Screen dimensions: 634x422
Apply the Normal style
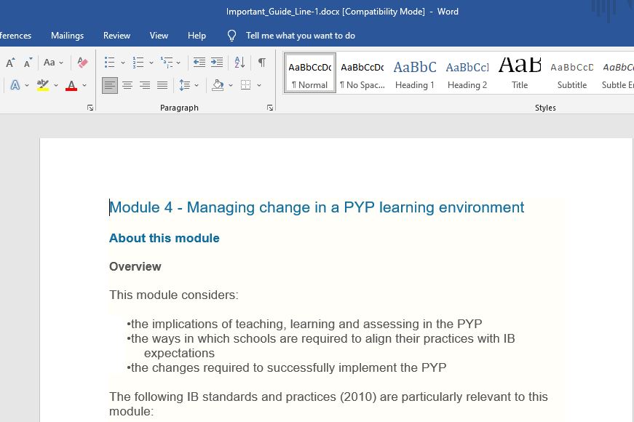point(310,73)
